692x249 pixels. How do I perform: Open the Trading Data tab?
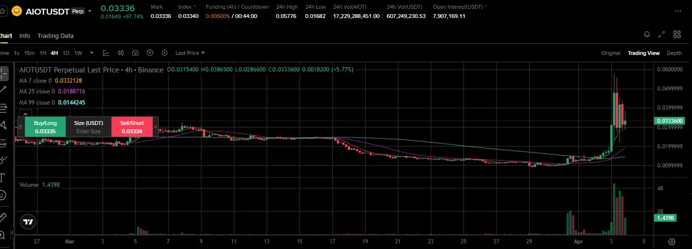pyautogui.click(x=55, y=36)
